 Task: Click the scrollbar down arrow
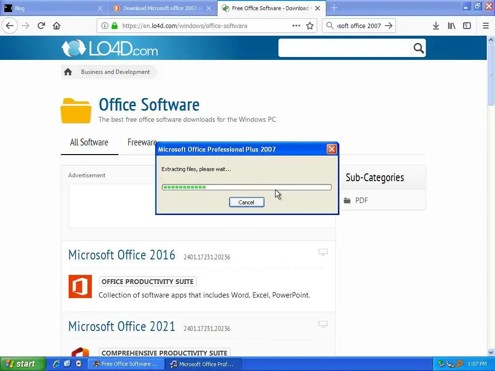point(491,352)
